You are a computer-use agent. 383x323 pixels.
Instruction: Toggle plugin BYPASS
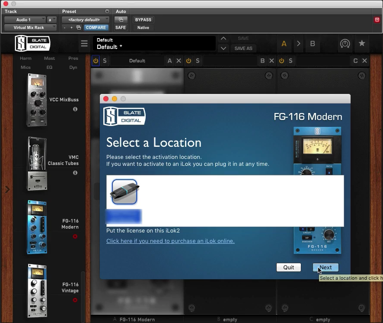143,20
